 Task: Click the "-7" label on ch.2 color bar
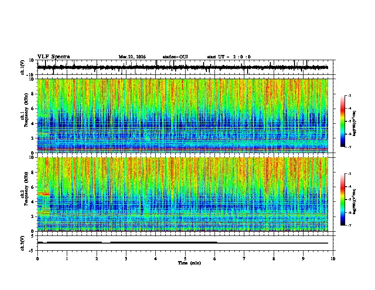[x=349, y=226]
